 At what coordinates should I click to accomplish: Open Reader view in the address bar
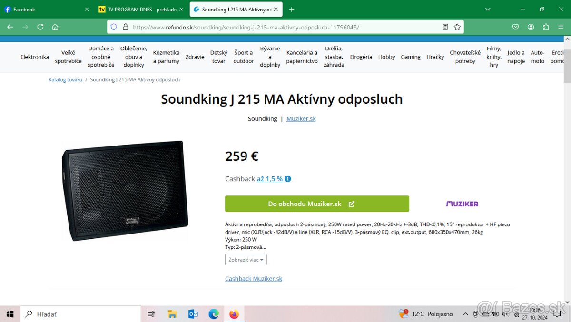click(445, 27)
